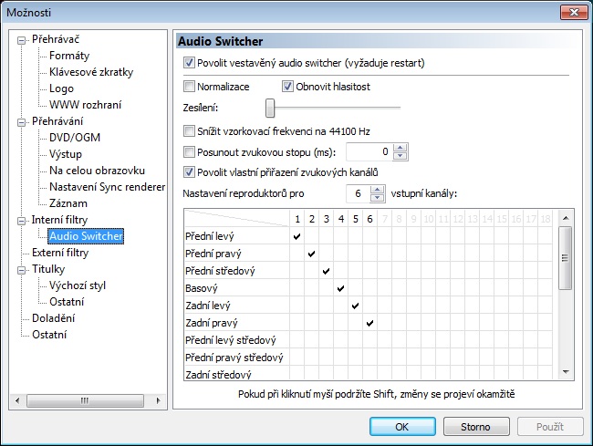
Task: Select the Přehrávač tree label
Action: coord(56,39)
